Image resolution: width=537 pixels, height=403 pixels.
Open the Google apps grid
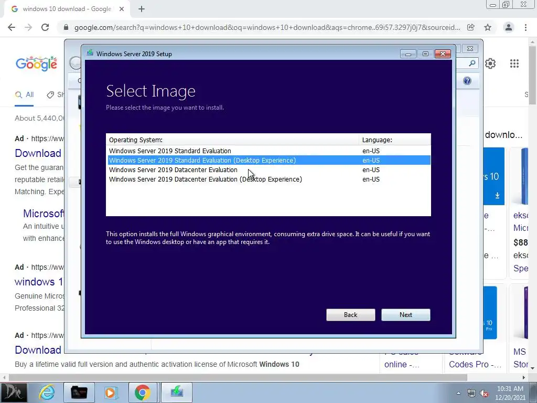tap(514, 63)
